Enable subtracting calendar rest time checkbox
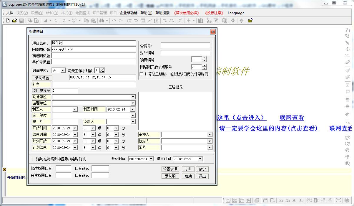The height and width of the screenshot is (206, 354). pos(141,74)
